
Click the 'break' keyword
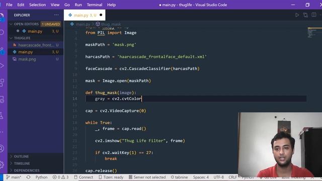pos(111,159)
